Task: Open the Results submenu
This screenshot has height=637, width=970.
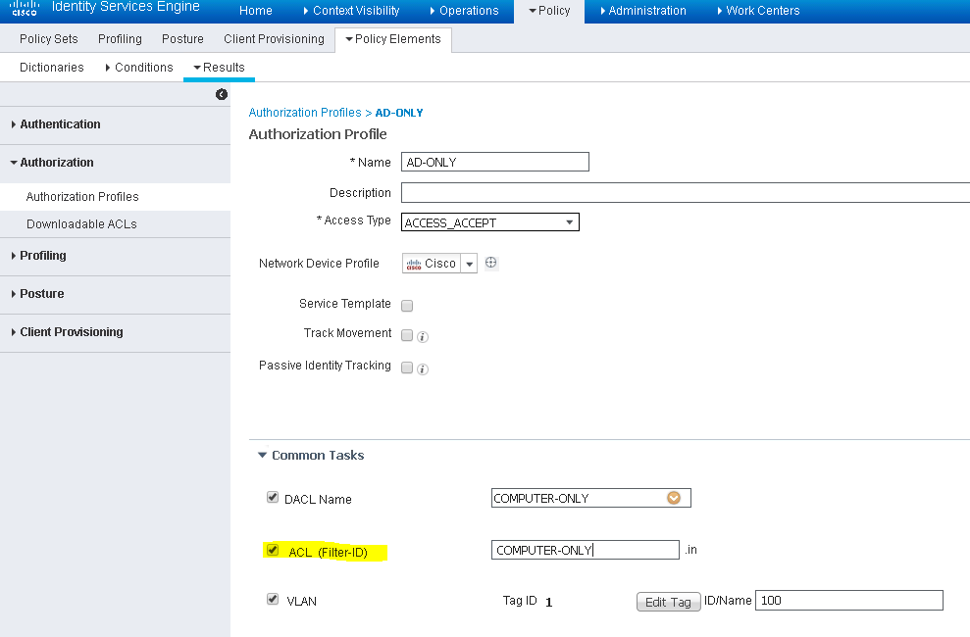Action: click(219, 68)
